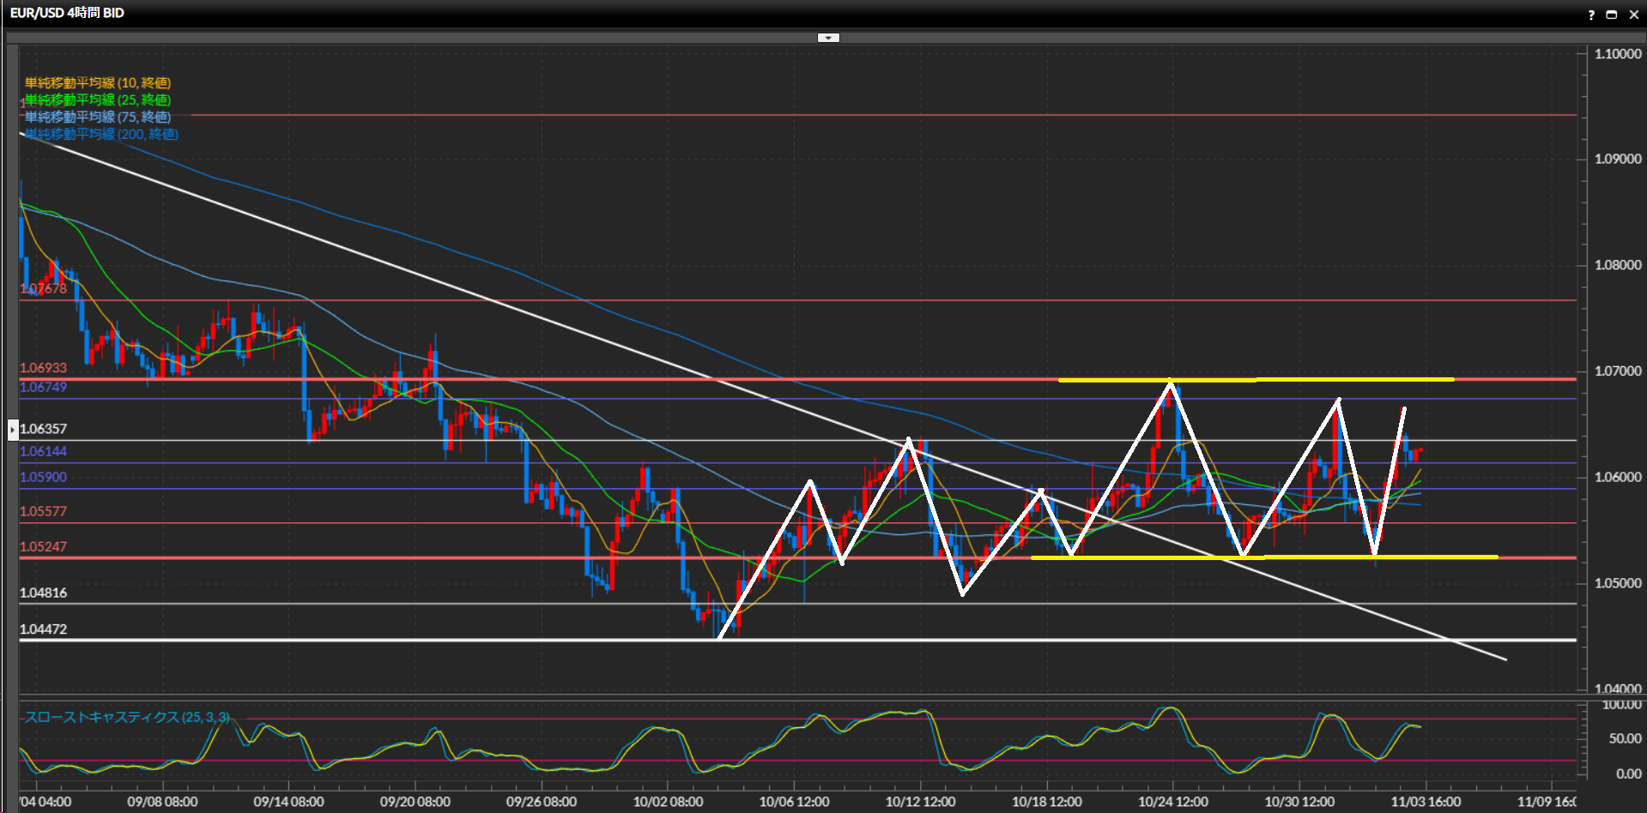Click the EUR/USD 4時間 BID title bar

(67, 14)
